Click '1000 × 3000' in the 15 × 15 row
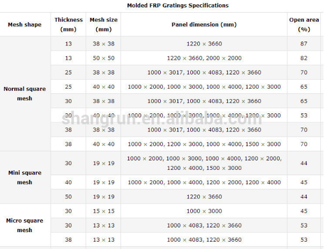Viewport: 324px width, 249px height. coord(204,211)
